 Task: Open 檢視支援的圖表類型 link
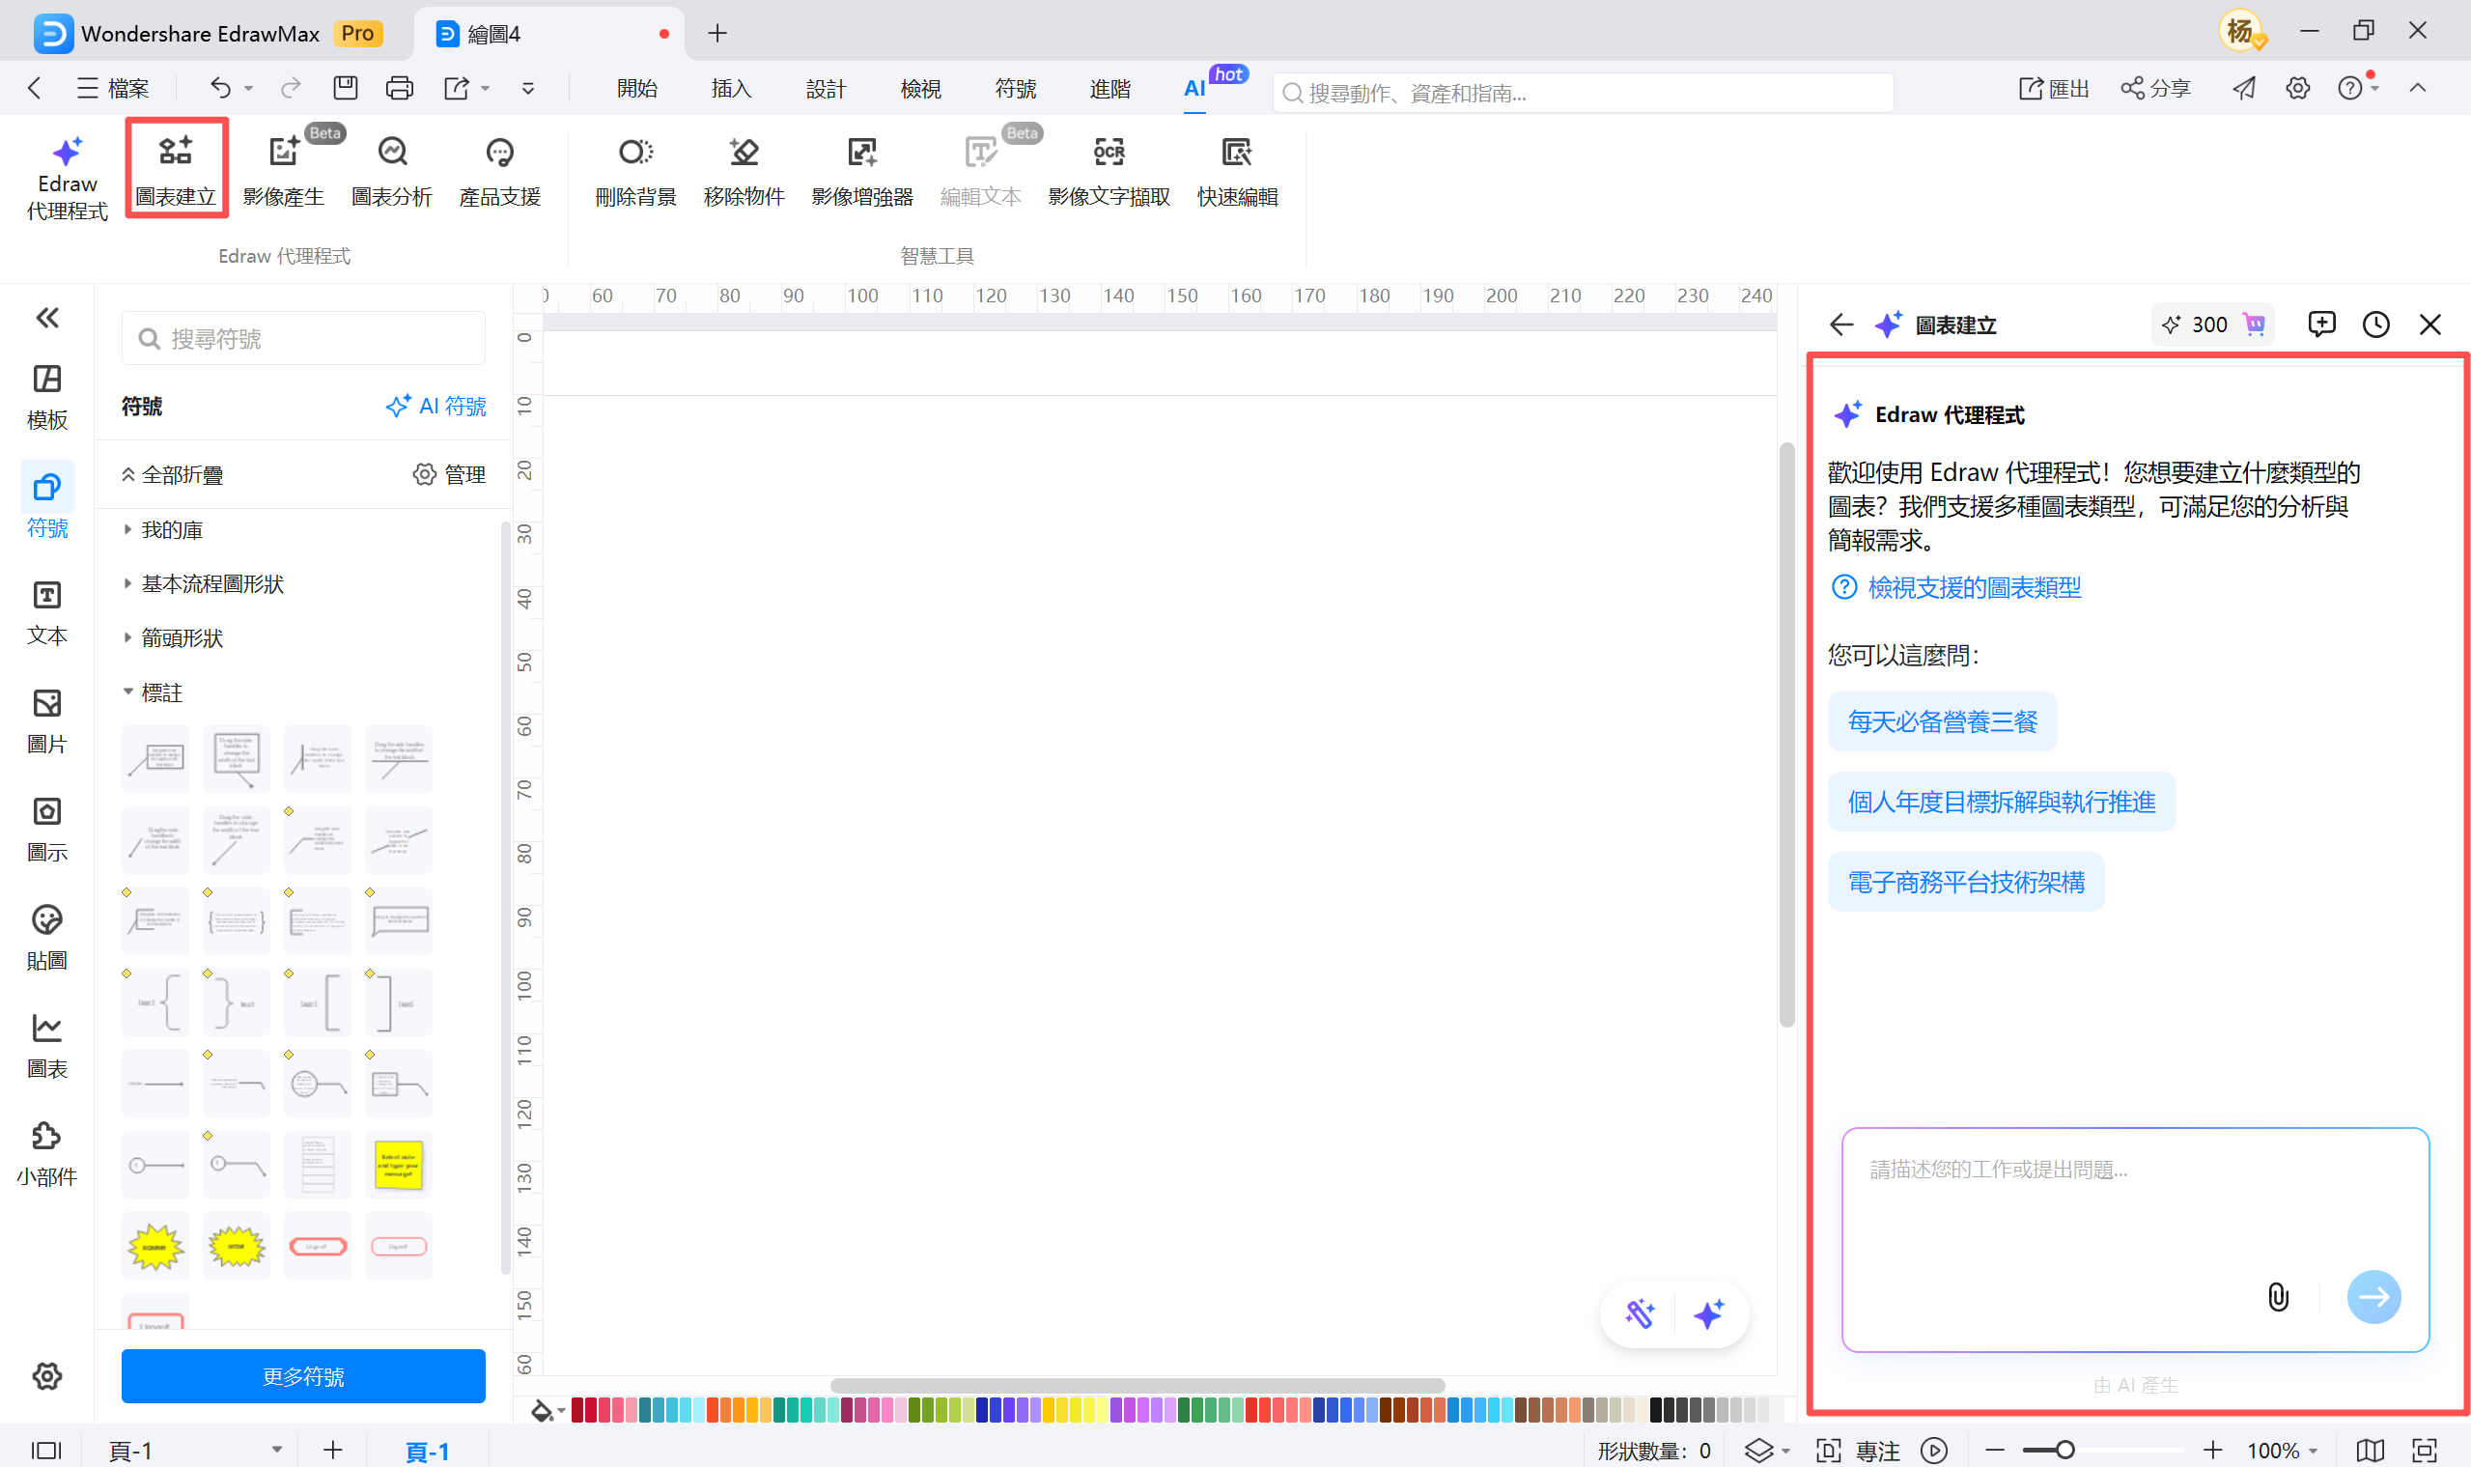coord(1973,587)
